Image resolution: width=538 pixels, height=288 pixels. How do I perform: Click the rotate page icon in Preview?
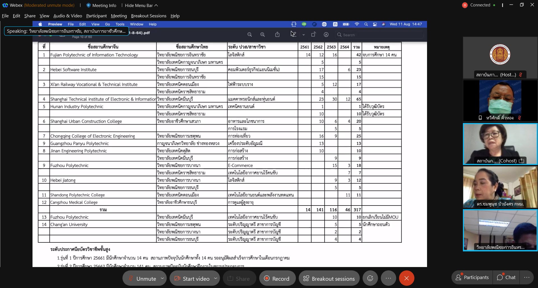(313, 34)
